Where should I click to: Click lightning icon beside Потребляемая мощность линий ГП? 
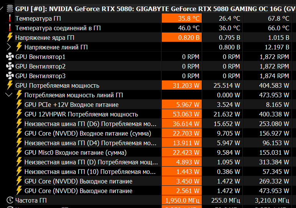point(19,95)
